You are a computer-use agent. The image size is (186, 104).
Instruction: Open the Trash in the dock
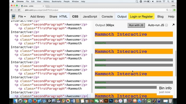170,101
